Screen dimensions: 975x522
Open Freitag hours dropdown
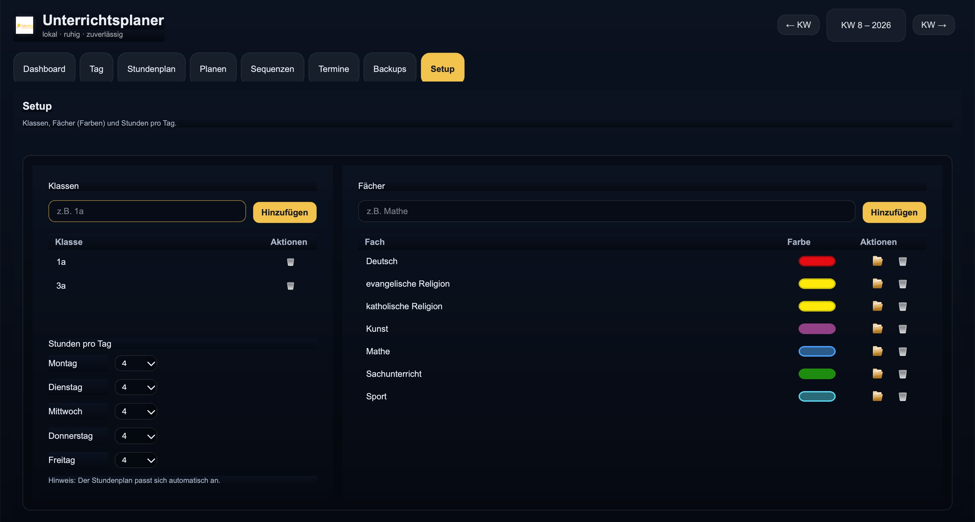(136, 460)
